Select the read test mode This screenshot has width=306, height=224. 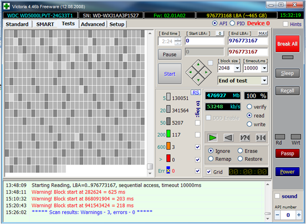pyautogui.click(x=249, y=115)
